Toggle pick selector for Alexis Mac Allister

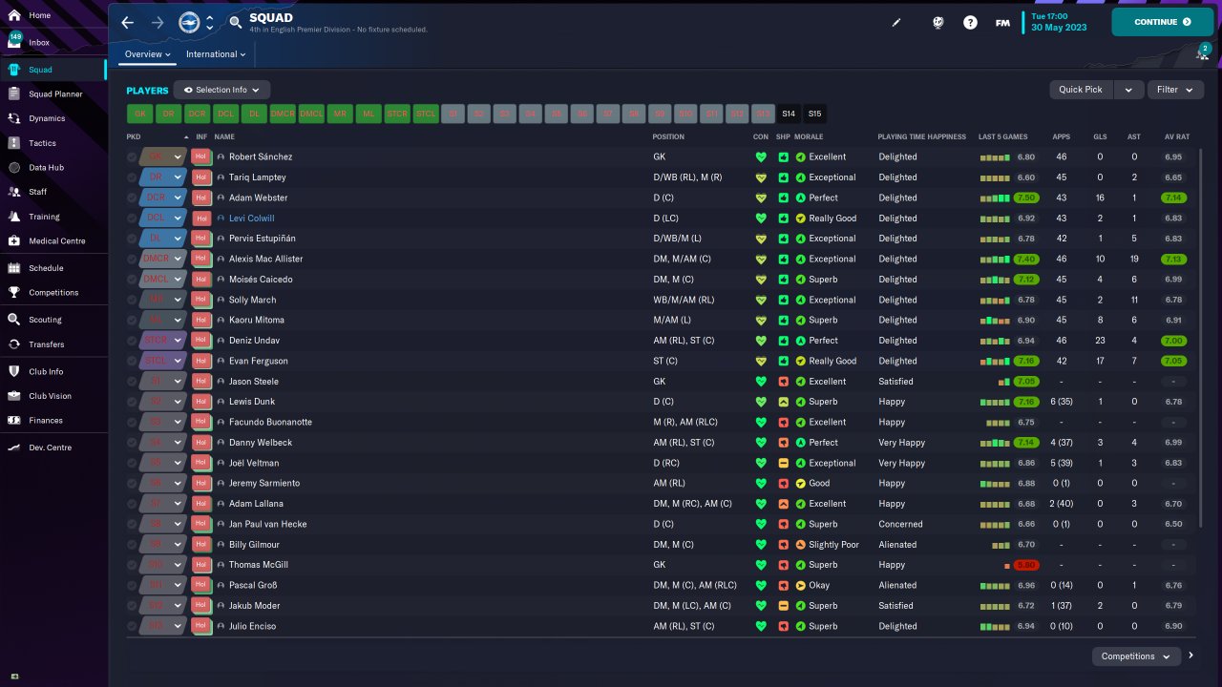point(132,259)
